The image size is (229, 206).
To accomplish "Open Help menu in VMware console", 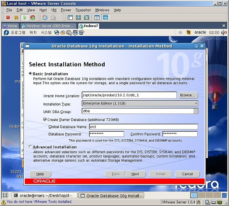I will pos(117,10).
